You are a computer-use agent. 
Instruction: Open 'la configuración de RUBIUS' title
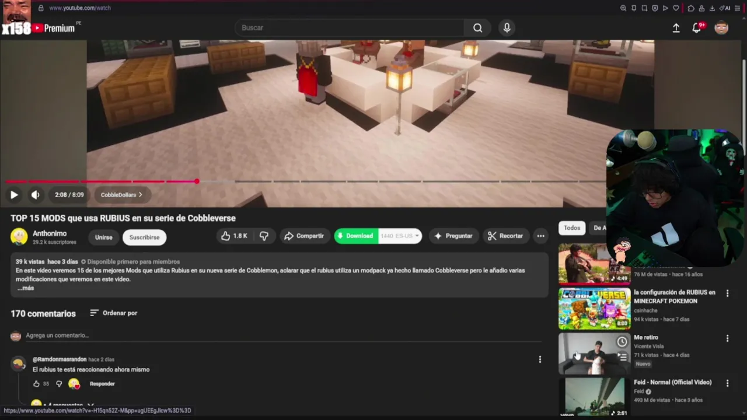[674, 297]
